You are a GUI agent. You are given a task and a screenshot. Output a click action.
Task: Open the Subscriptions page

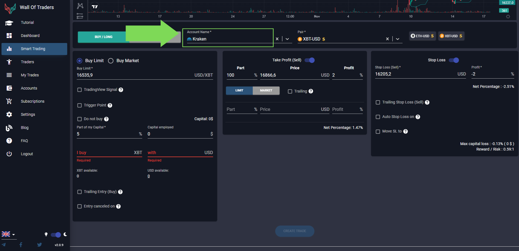(32, 101)
